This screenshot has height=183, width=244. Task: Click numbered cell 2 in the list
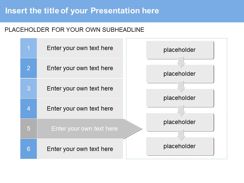pyautogui.click(x=28, y=68)
